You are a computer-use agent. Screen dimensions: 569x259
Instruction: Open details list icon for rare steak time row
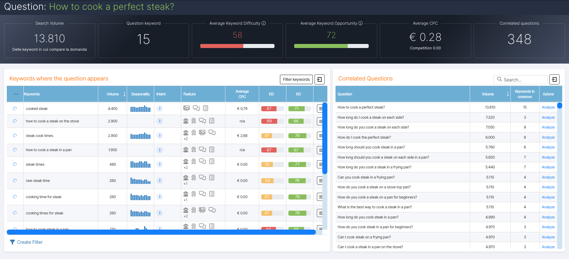(x=320, y=181)
